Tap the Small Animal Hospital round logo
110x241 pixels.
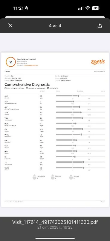pyautogui.click(x=11, y=62)
